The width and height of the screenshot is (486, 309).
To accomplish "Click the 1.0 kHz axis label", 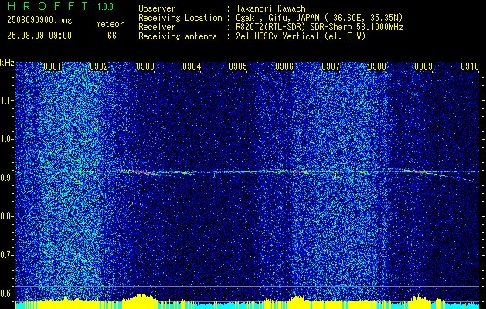I will click(x=6, y=139).
